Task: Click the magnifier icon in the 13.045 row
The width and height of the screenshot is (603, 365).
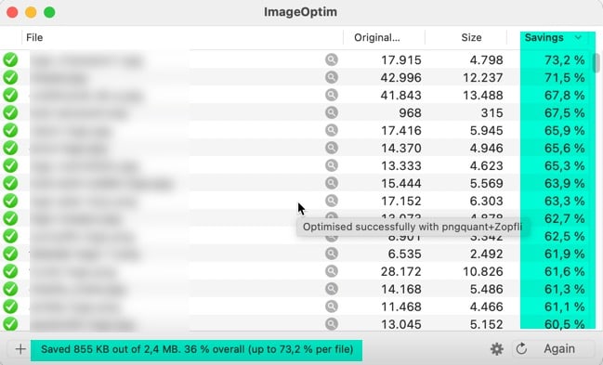Action: point(332,324)
